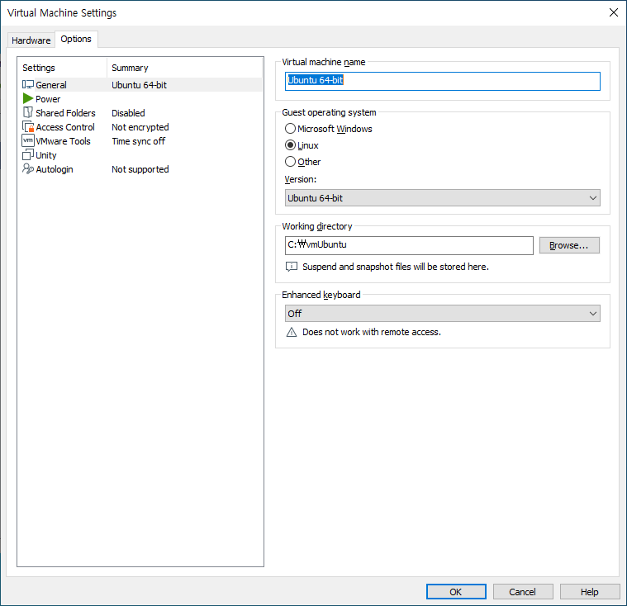627x606 pixels.
Task: Click the Cancel button
Action: tap(523, 592)
